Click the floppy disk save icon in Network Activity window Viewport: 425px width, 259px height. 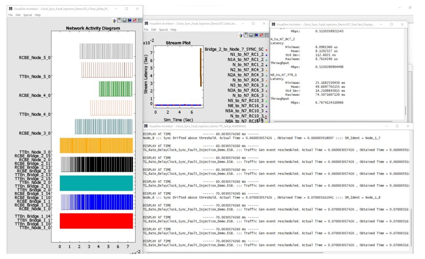click(x=120, y=20)
